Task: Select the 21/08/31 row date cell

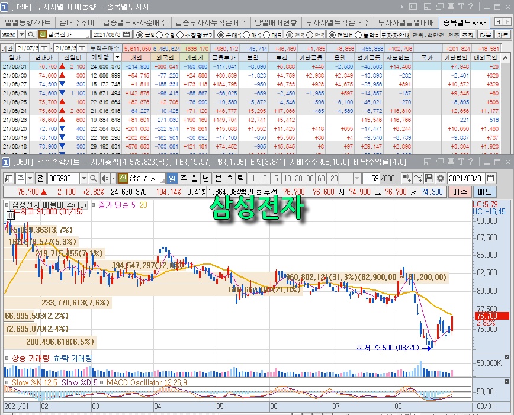Action: 15,66
